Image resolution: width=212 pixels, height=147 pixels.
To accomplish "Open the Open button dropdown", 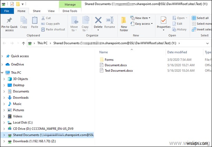I will 186,18.
